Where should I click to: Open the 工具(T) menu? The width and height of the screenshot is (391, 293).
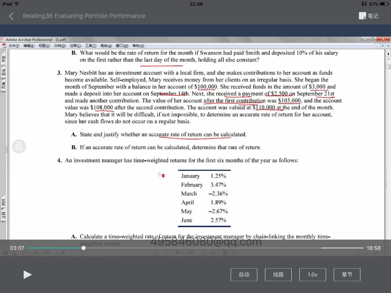90,46
